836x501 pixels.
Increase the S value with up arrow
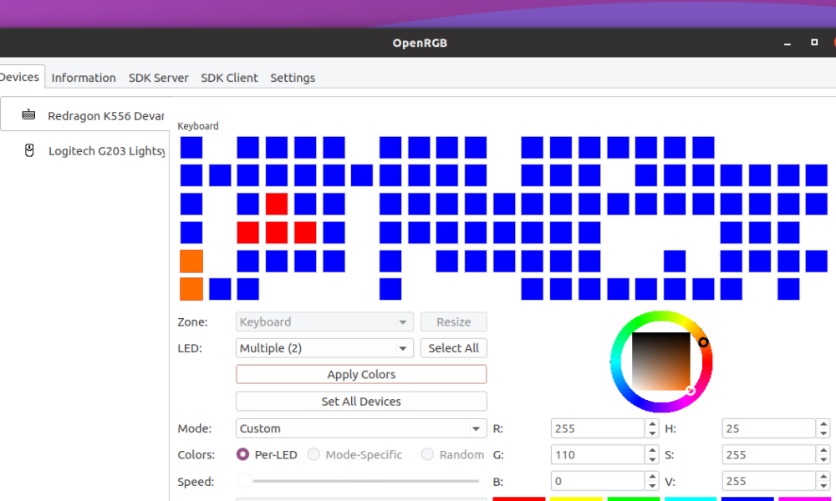click(823, 450)
